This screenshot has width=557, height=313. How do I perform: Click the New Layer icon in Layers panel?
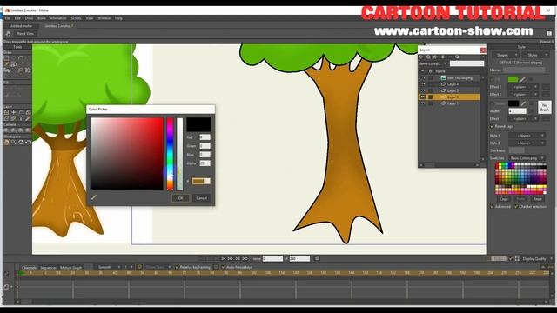tap(421, 57)
